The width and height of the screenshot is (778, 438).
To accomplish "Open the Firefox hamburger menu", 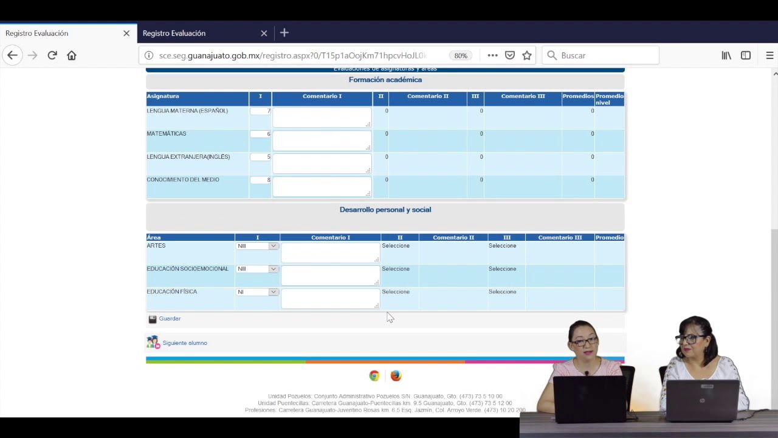I will click(769, 55).
